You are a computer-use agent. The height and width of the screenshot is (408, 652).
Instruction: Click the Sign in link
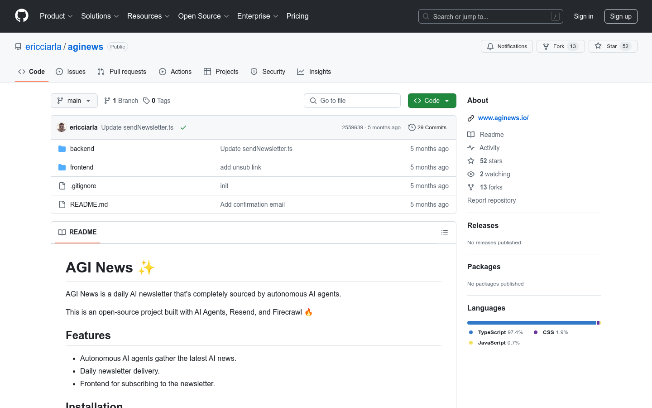point(584,16)
